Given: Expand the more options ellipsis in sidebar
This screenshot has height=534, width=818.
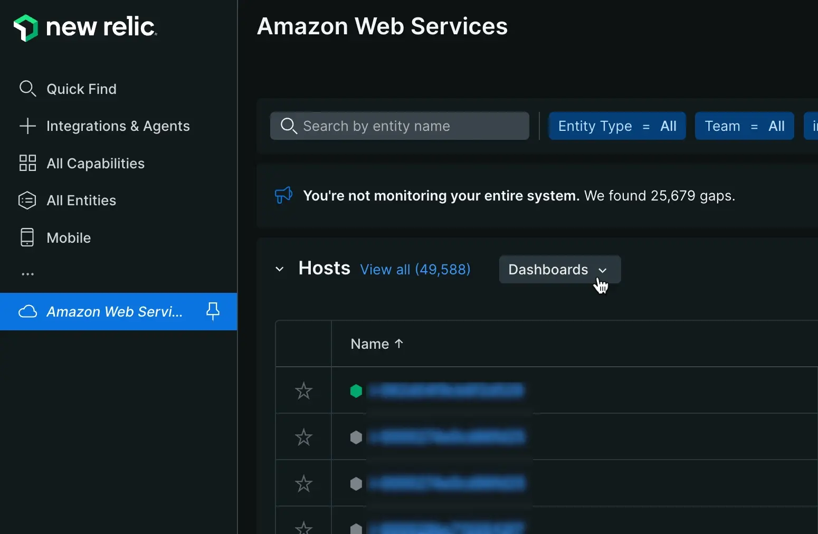Looking at the screenshot, I should 27,274.
